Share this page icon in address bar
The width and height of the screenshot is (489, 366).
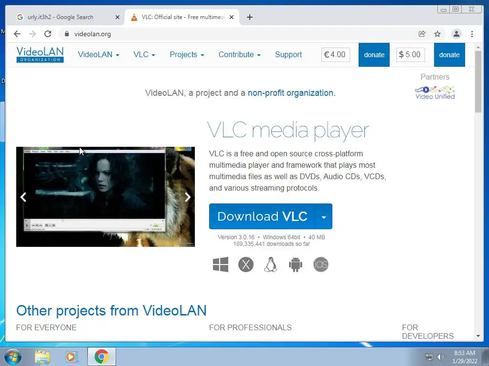422,34
